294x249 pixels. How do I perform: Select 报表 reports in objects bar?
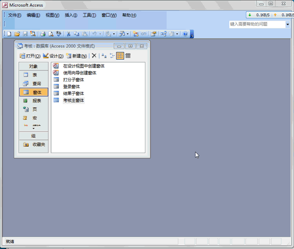33,101
